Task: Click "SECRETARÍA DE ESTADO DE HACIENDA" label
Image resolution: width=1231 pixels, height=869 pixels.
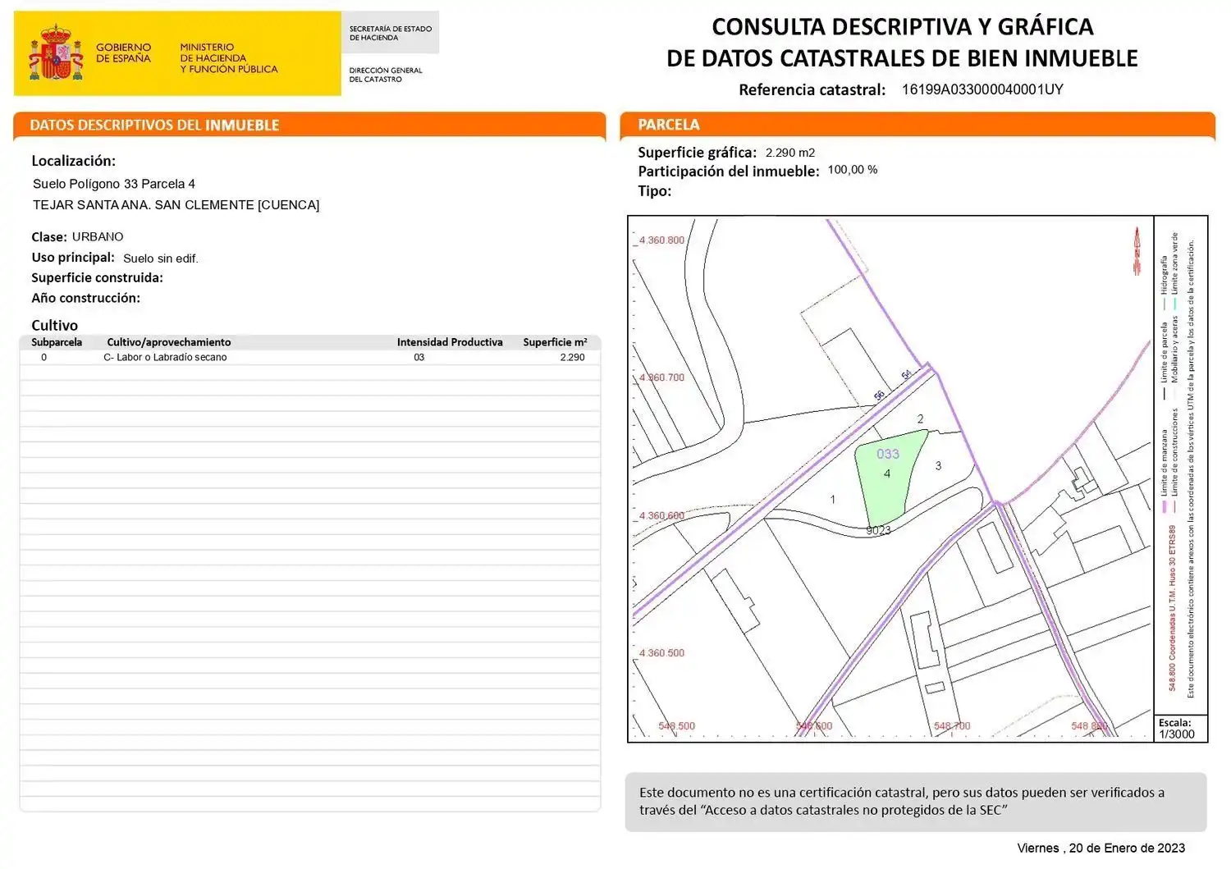Action: tap(390, 33)
